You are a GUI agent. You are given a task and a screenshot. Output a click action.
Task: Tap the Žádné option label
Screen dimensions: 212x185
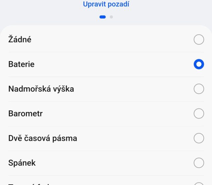[20, 40]
